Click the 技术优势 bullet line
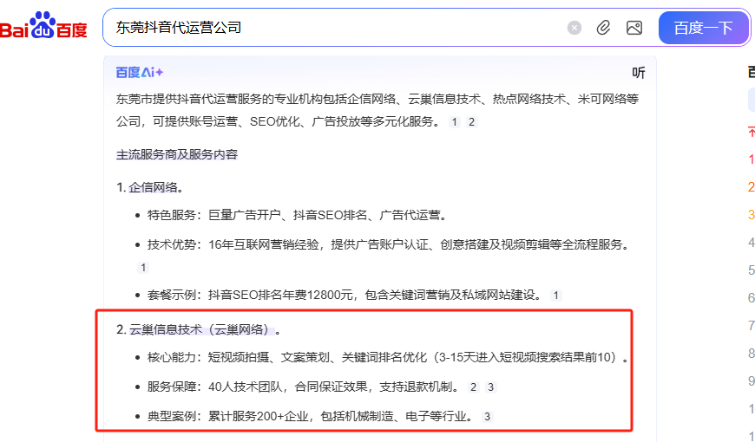 (x=389, y=244)
